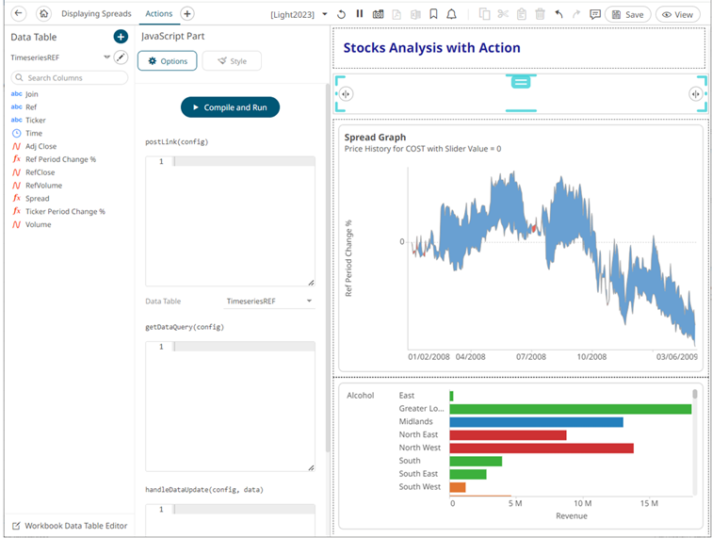The image size is (712, 538).
Task: Click the undo arrow icon
Action: coord(559,14)
